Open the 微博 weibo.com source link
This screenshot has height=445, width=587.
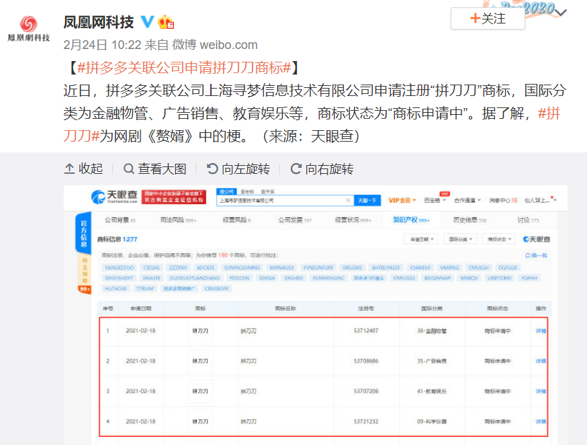[214, 45]
